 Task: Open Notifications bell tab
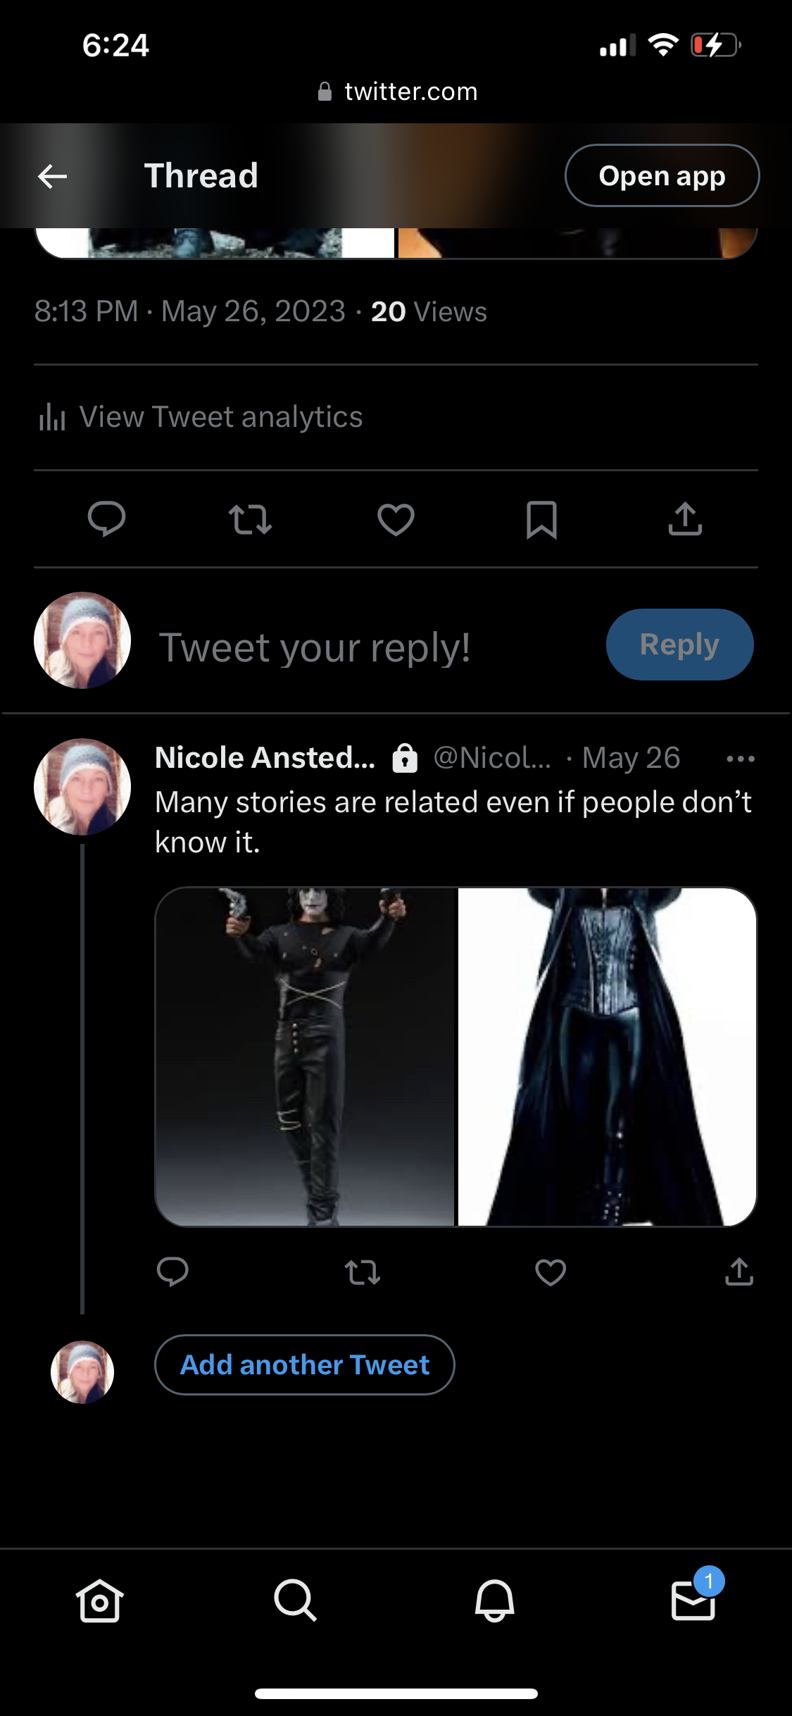495,1601
